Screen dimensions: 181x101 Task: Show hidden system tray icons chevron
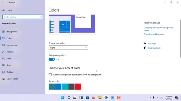pyautogui.click(x=150, y=98)
